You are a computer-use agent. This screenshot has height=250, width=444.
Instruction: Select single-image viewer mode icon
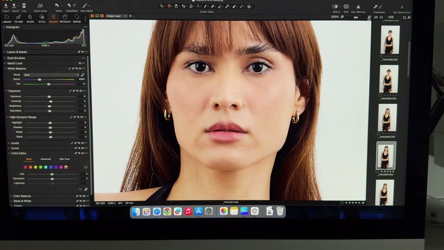tap(97, 16)
